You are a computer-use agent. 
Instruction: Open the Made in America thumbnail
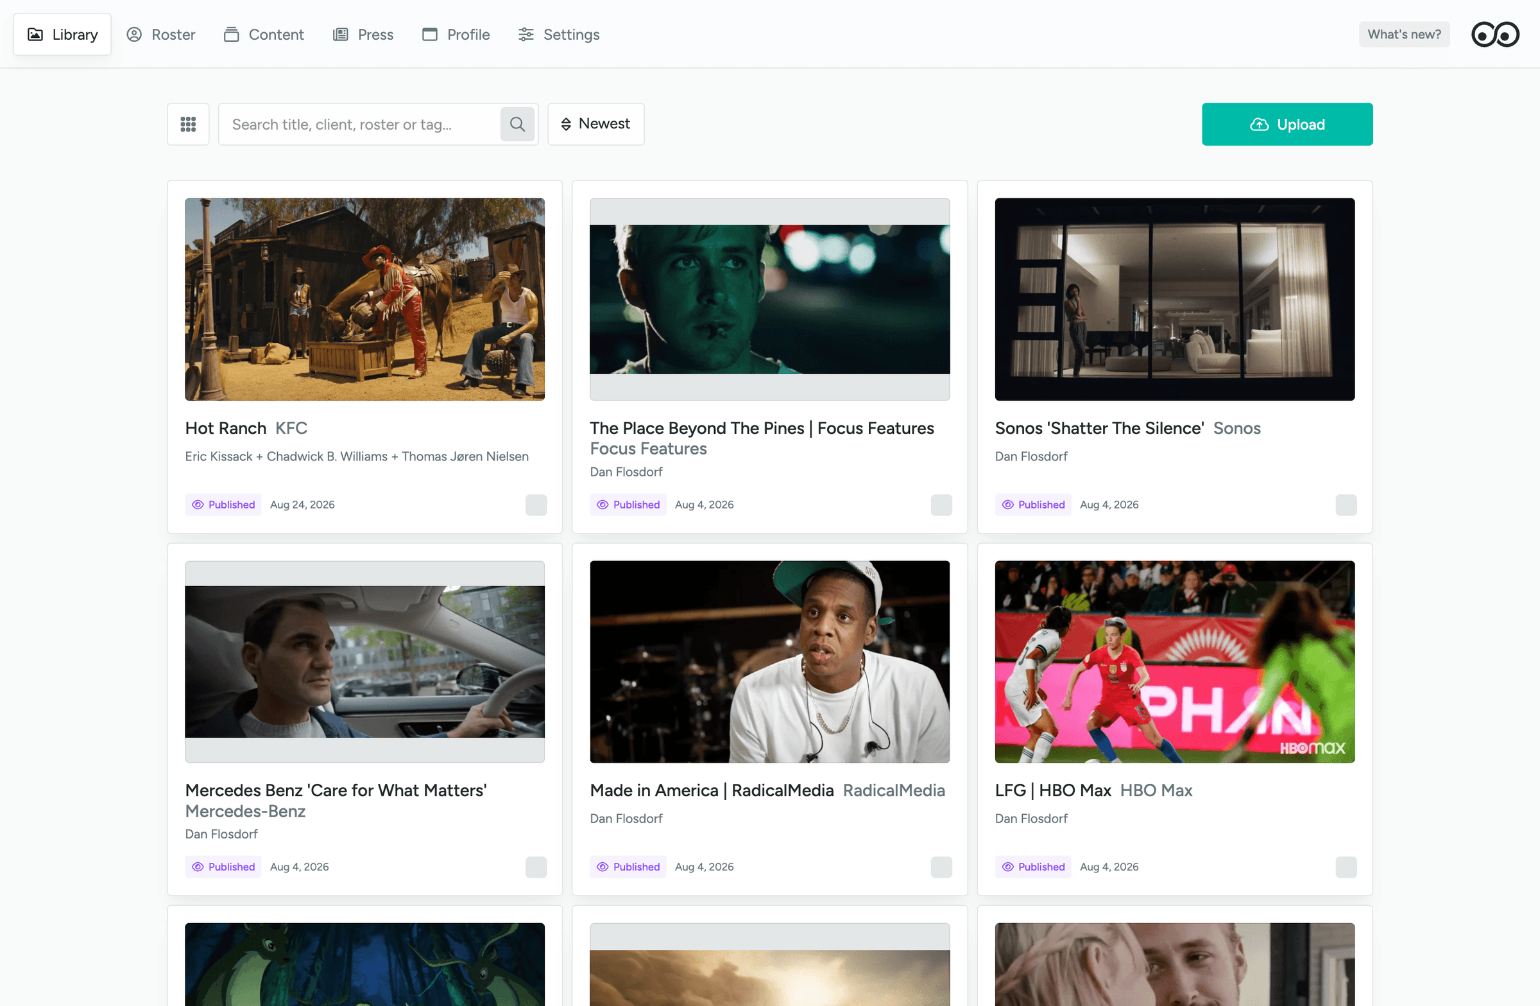(770, 661)
